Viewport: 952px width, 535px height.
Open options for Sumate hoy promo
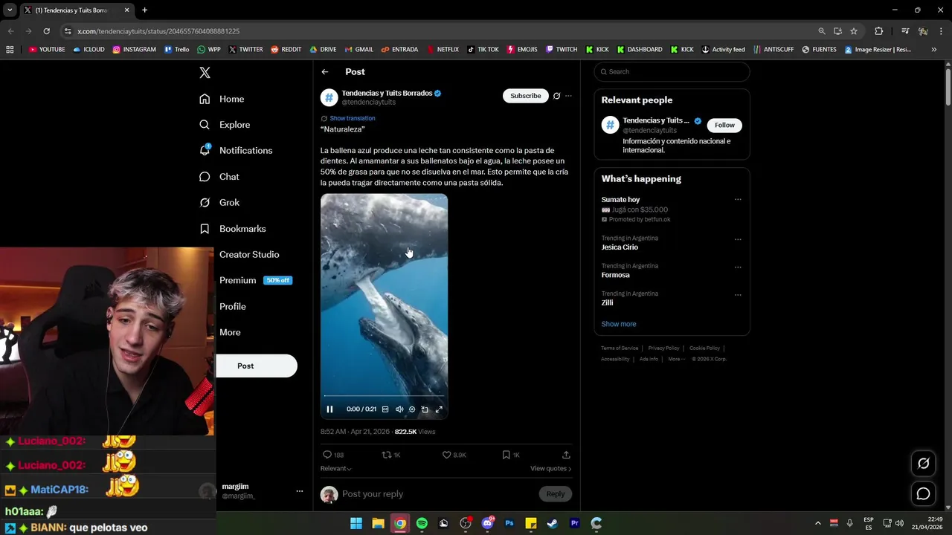[738, 199]
